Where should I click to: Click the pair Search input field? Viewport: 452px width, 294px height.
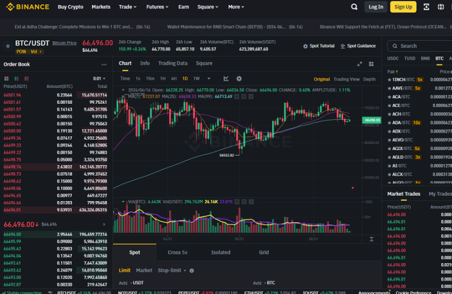pyautogui.click(x=420, y=46)
